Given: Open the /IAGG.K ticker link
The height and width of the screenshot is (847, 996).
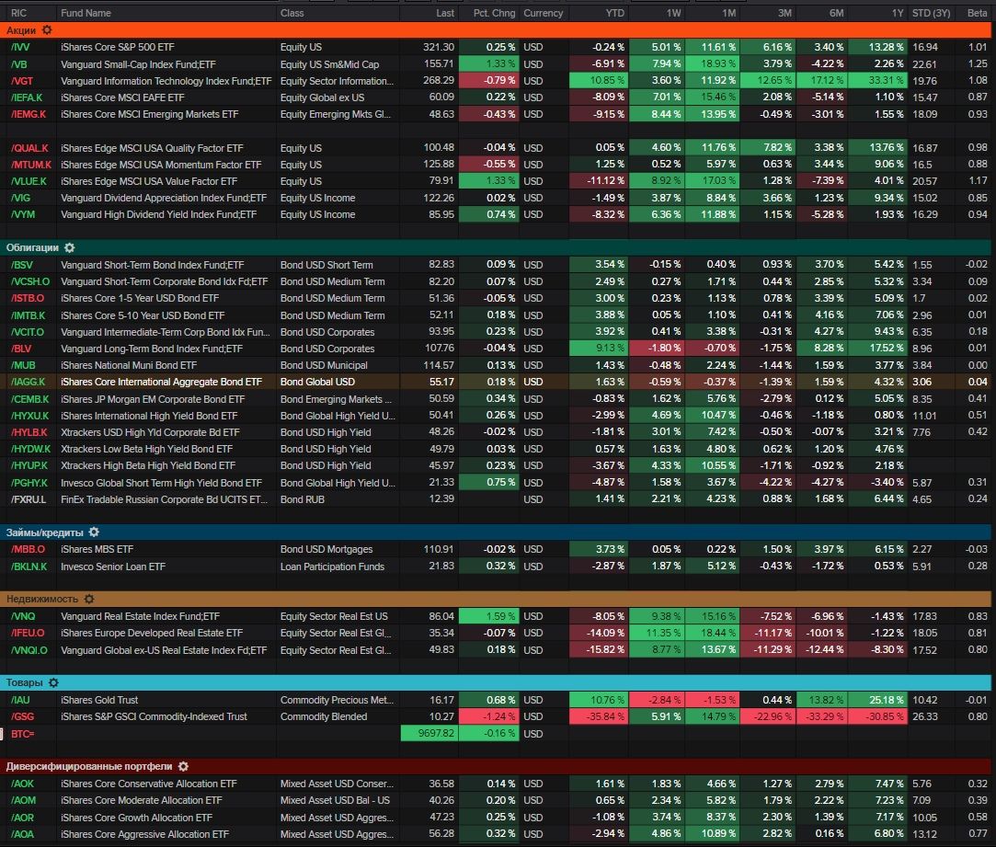Looking at the screenshot, I should pyautogui.click(x=28, y=382).
